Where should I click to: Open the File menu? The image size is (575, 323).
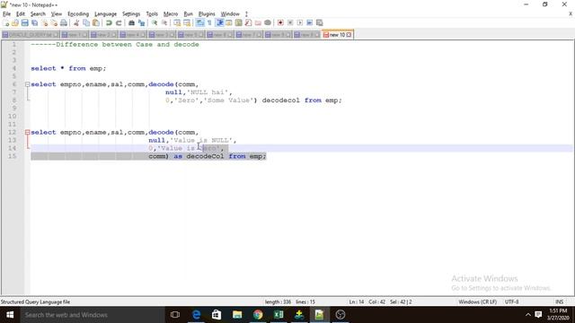pos(6,14)
